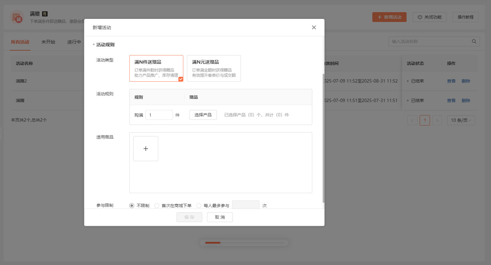The width and height of the screenshot is (491, 265).
Task: Select the 首次在商城下单 radio option
Action: coord(157,206)
